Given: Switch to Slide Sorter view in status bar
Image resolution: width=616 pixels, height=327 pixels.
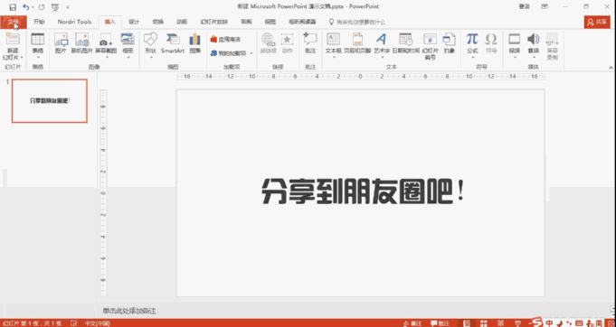Looking at the screenshot, I should [485, 323].
